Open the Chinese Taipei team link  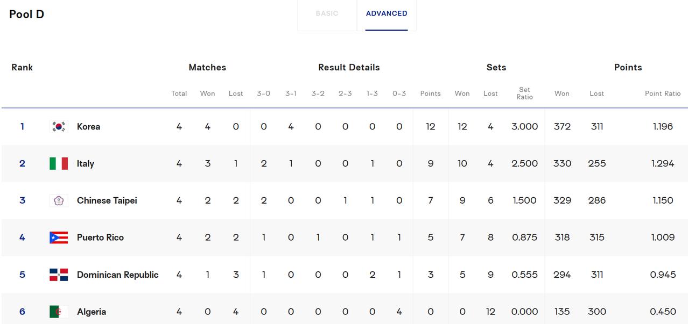tap(107, 200)
